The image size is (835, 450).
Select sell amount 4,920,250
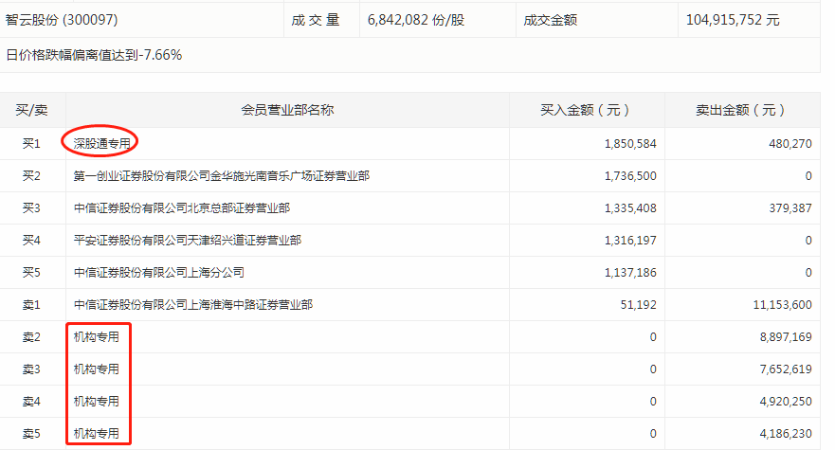(786, 402)
